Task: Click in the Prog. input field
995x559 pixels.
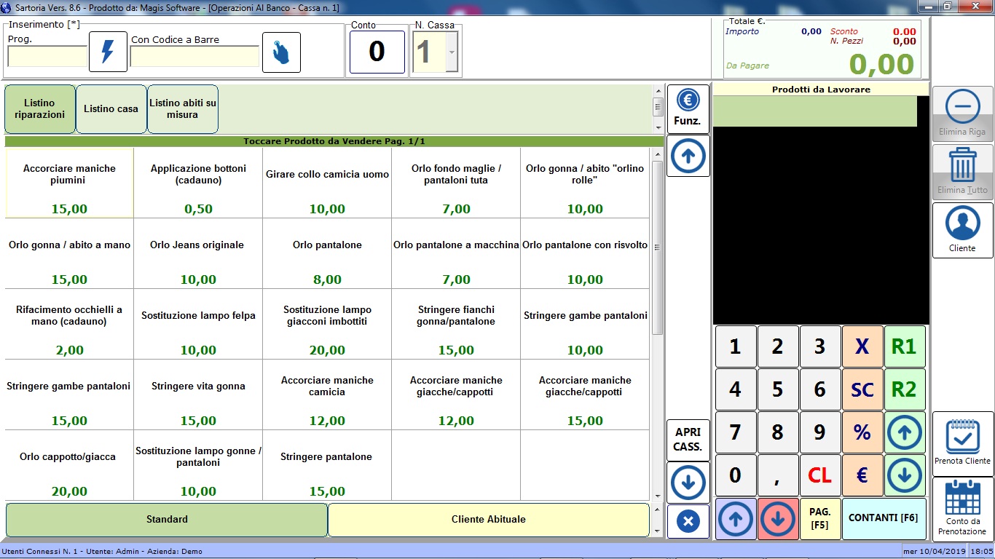Action: click(x=47, y=56)
